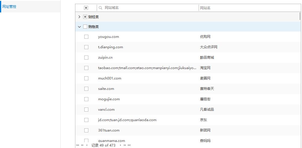This screenshot has width=302, height=148.
Task: Check the box for vancl.com
Action: (x=86, y=110)
